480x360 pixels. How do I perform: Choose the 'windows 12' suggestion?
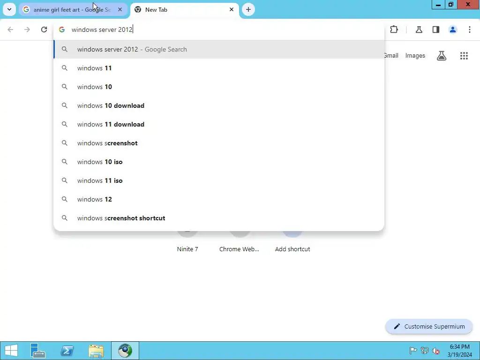coord(219,199)
